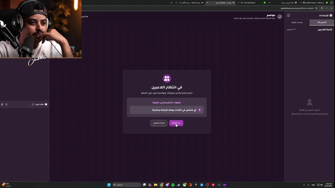Click step 1 number badge in join steps
The image size is (335, 188).
(199, 110)
